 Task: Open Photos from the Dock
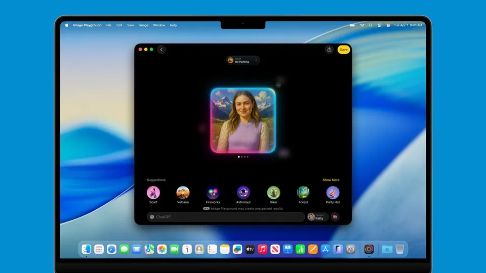[162, 249]
